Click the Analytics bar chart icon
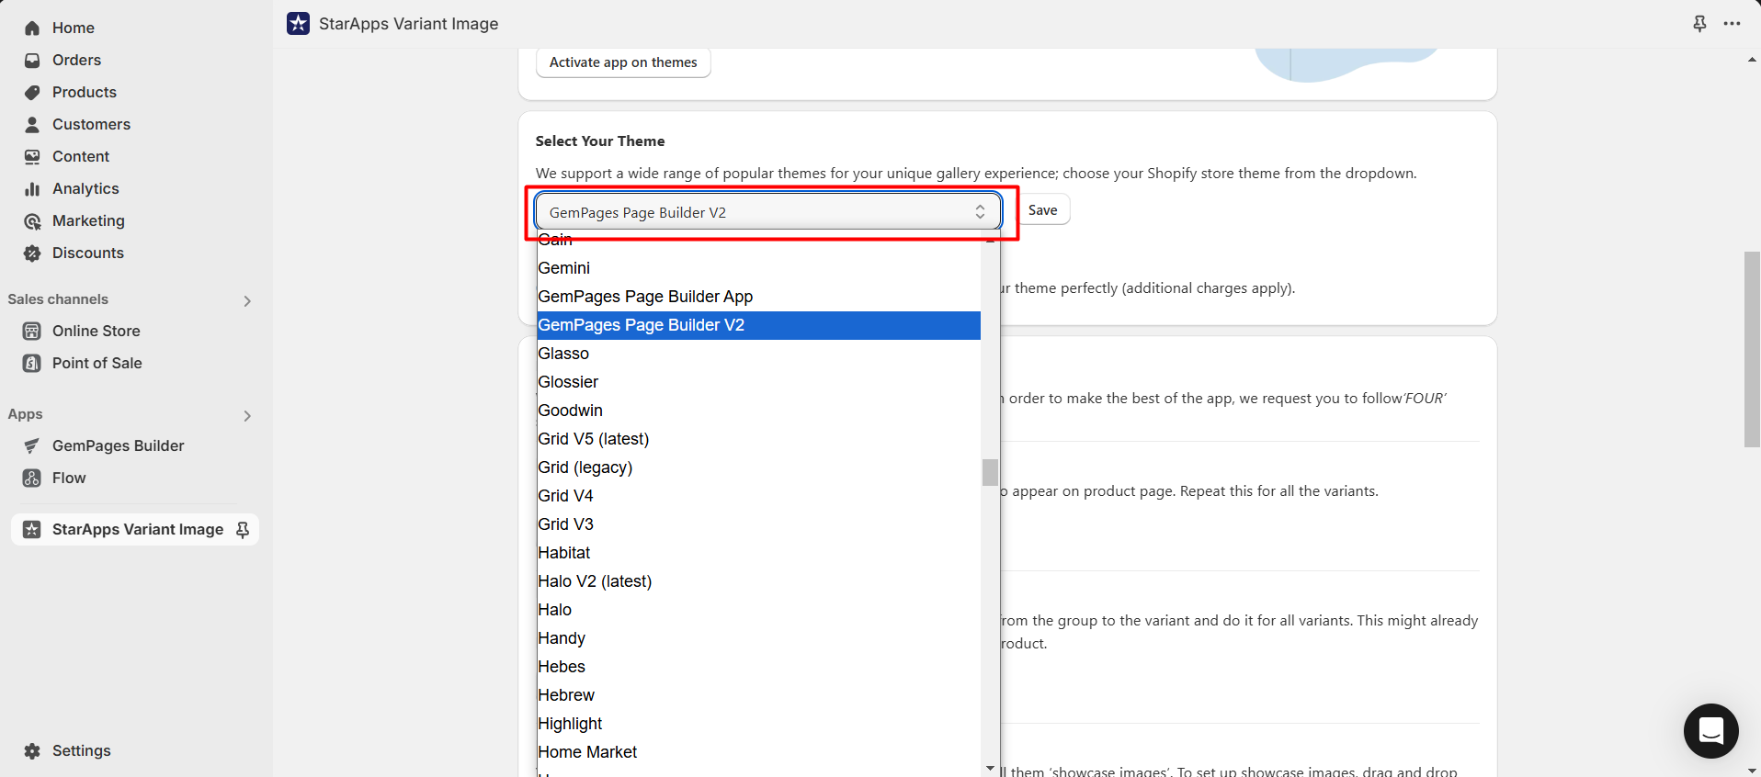Image resolution: width=1761 pixels, height=777 pixels. point(32,189)
